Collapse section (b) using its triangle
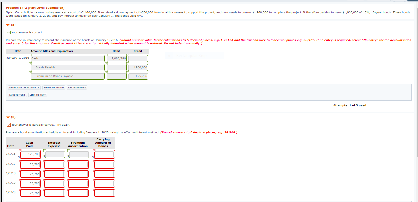Image resolution: width=418 pixels, height=202 pixels. click(8, 117)
